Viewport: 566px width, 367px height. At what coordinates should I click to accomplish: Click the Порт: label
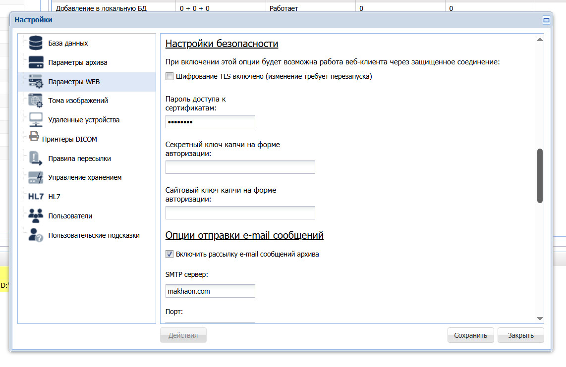pyautogui.click(x=174, y=312)
